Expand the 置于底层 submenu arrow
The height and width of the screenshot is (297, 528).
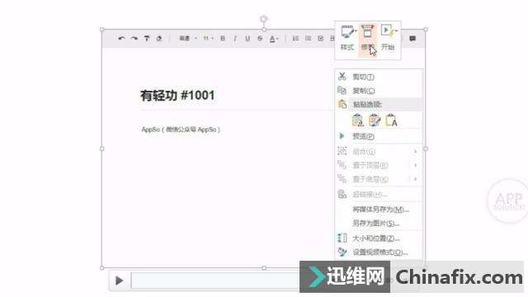pyautogui.click(x=416, y=179)
